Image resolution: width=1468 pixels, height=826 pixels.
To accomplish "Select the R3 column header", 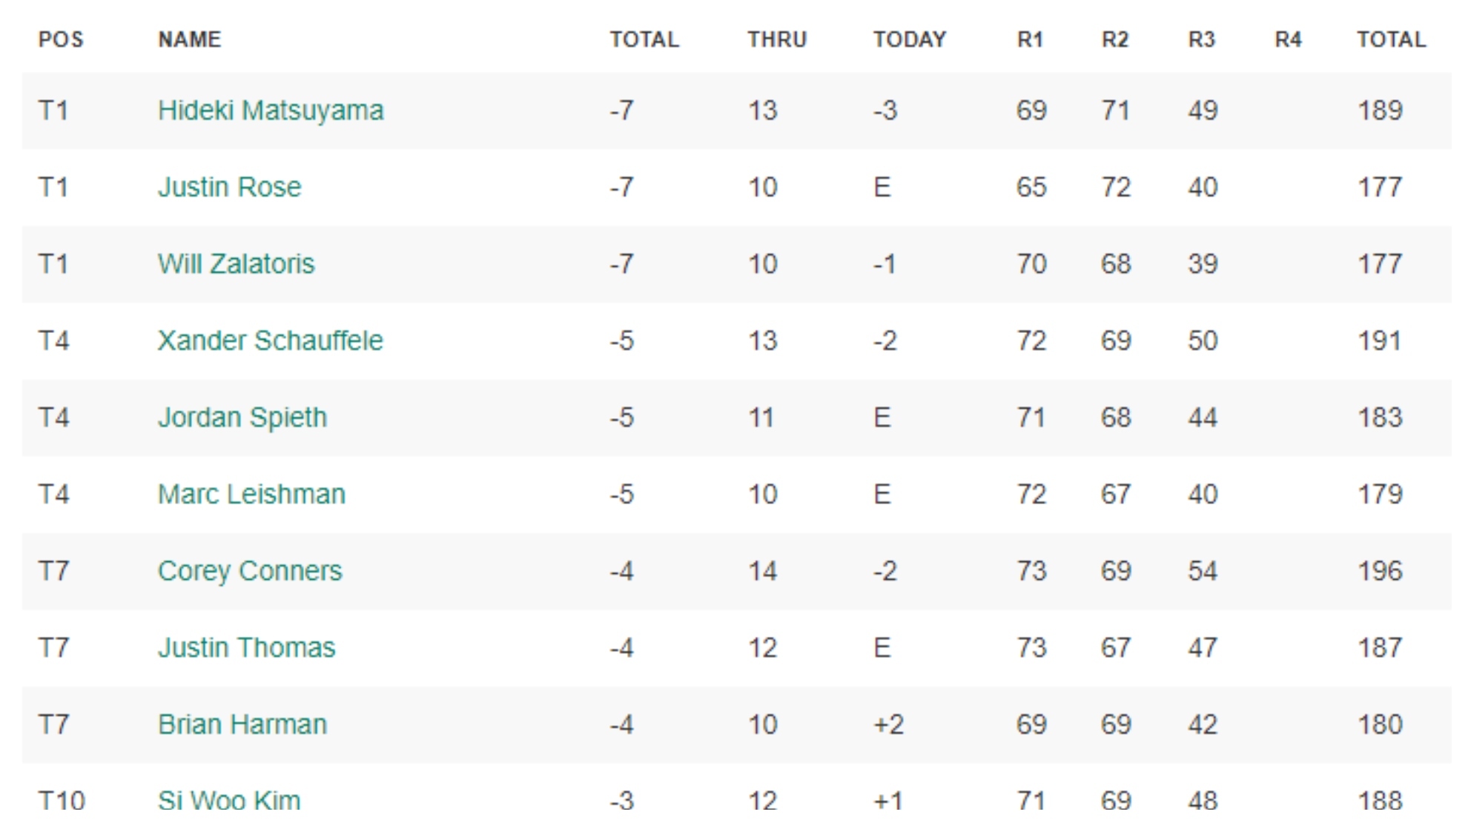I will 1201,39.
